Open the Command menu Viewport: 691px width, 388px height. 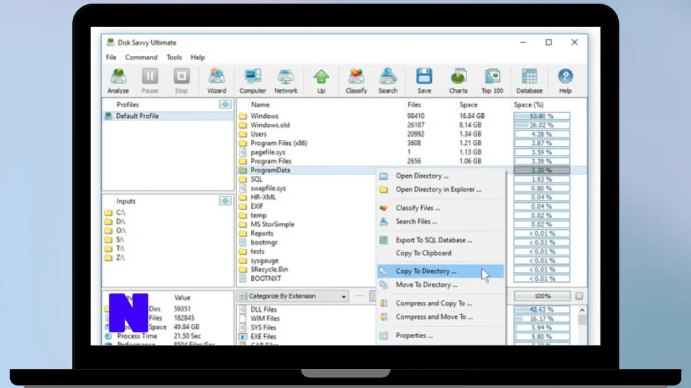pyautogui.click(x=141, y=57)
